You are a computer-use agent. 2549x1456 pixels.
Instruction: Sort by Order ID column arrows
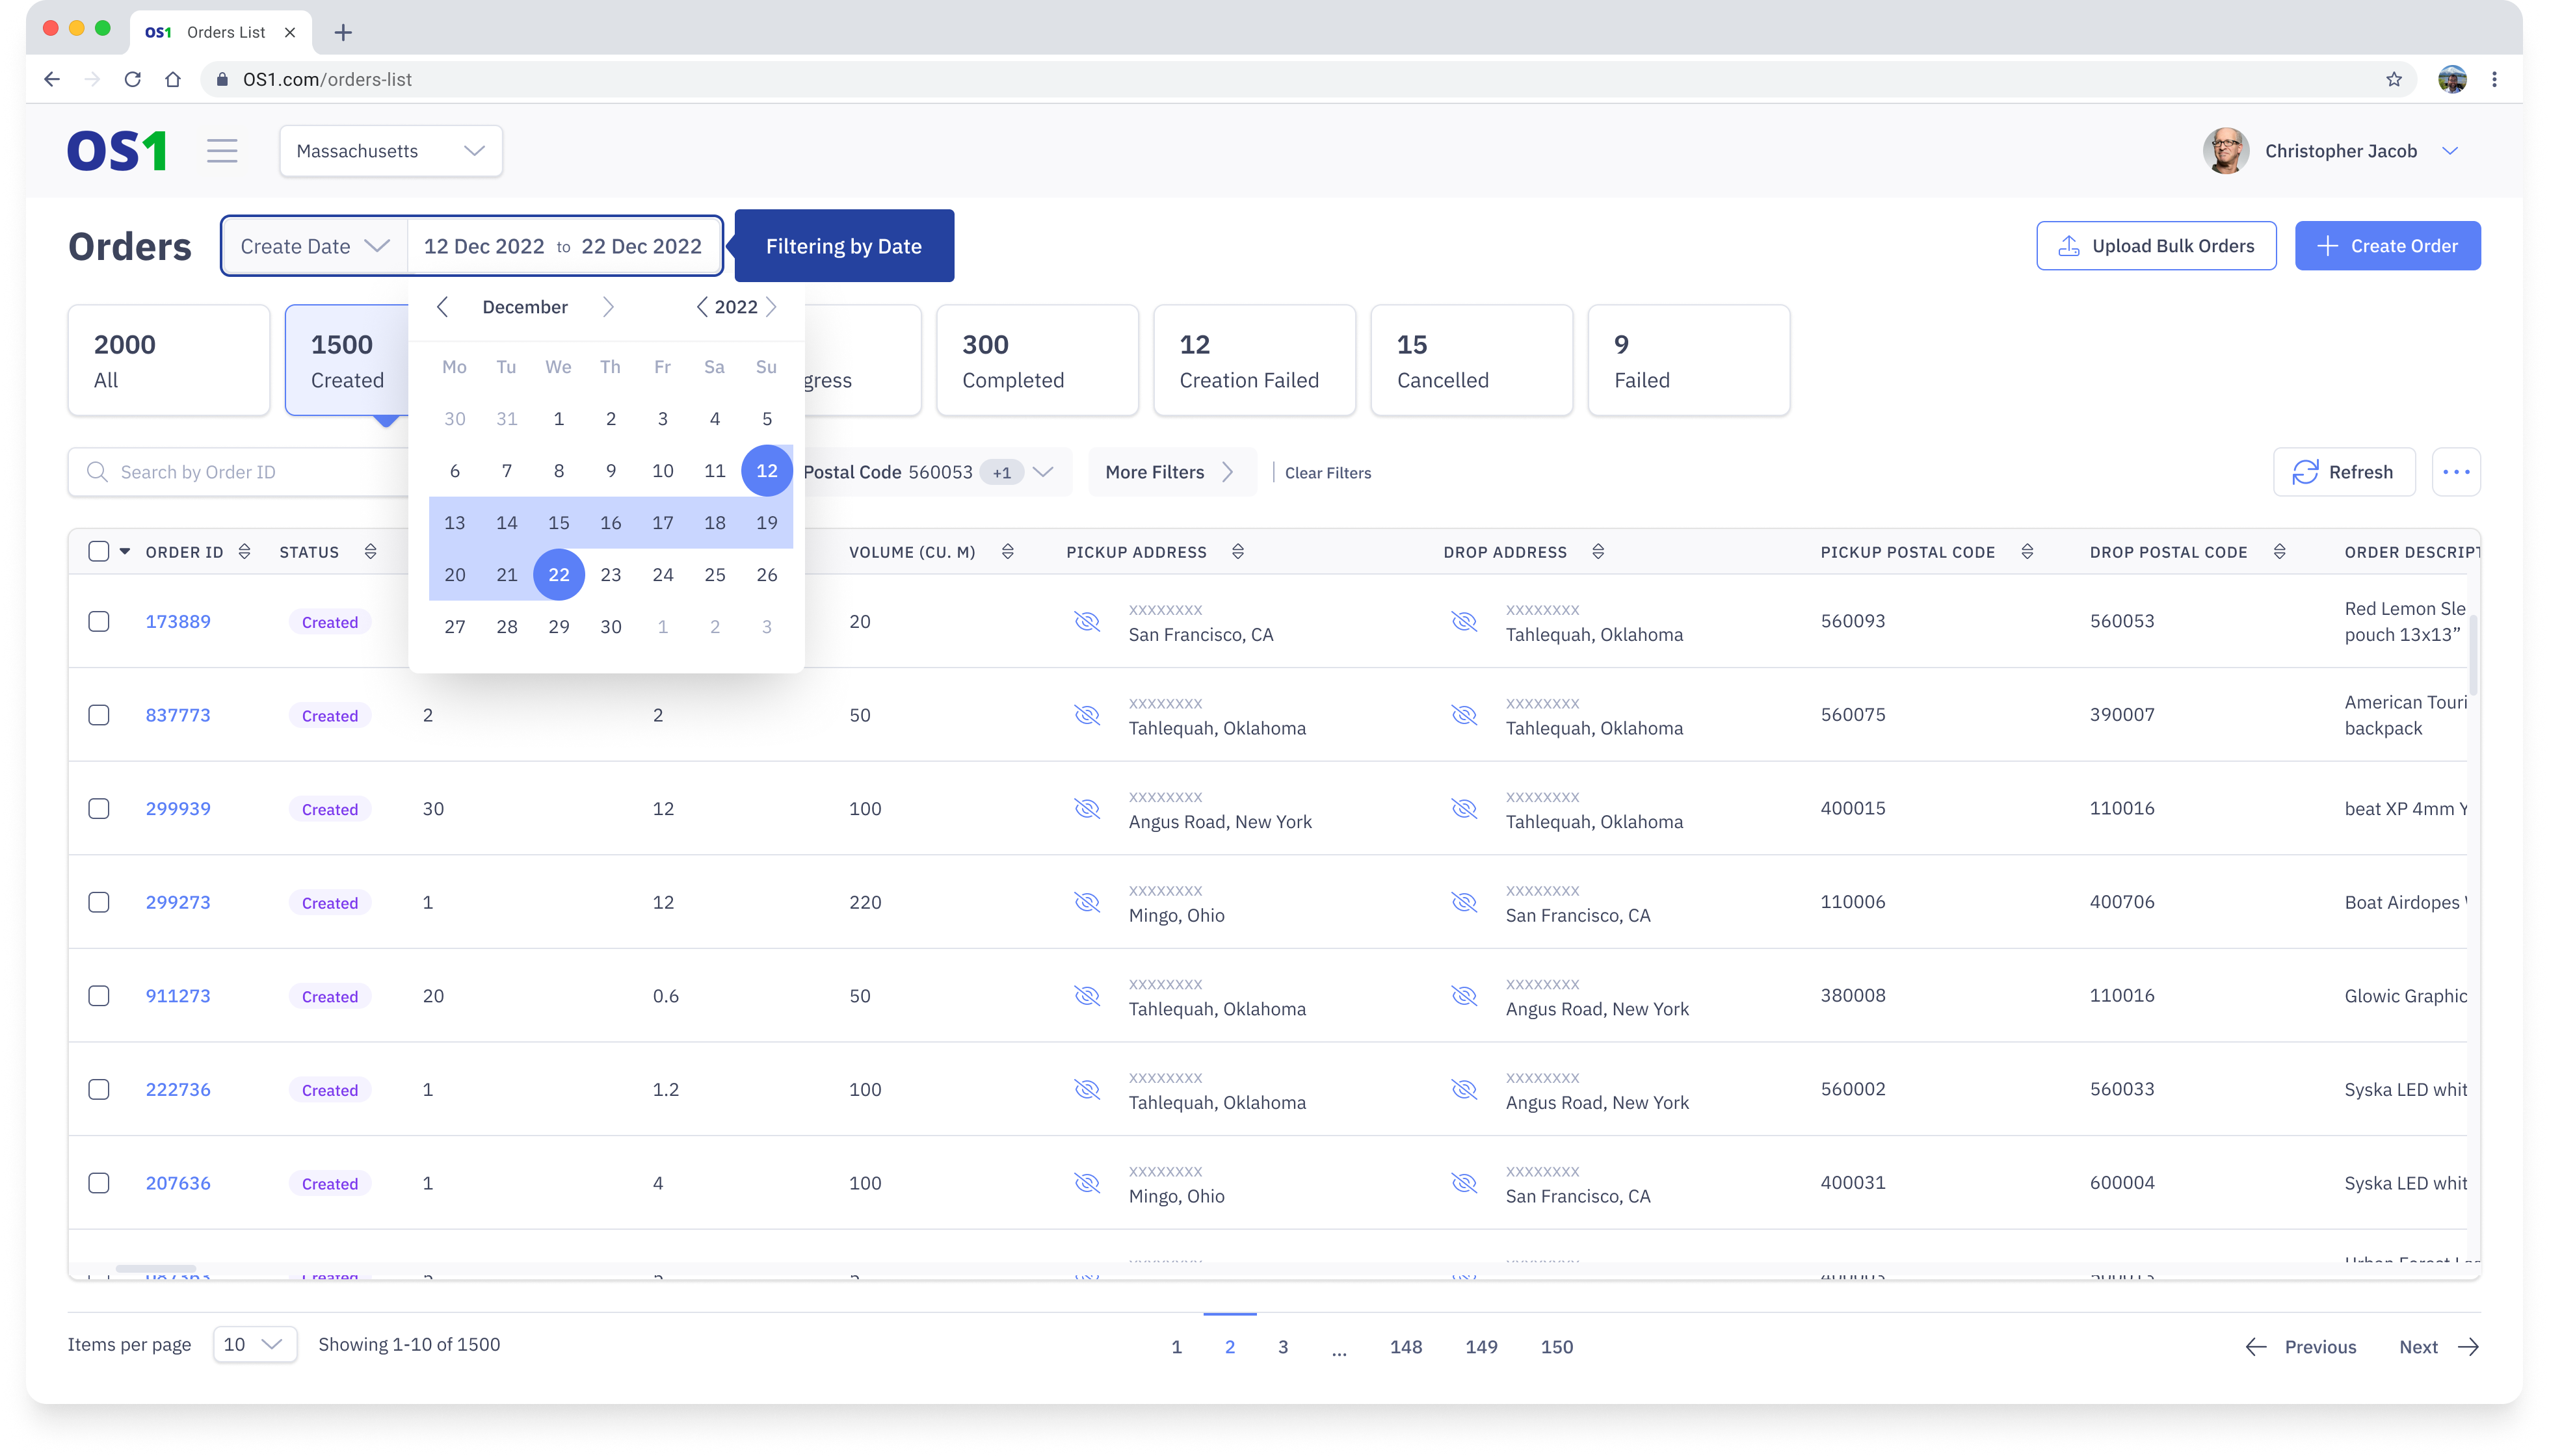(x=244, y=552)
